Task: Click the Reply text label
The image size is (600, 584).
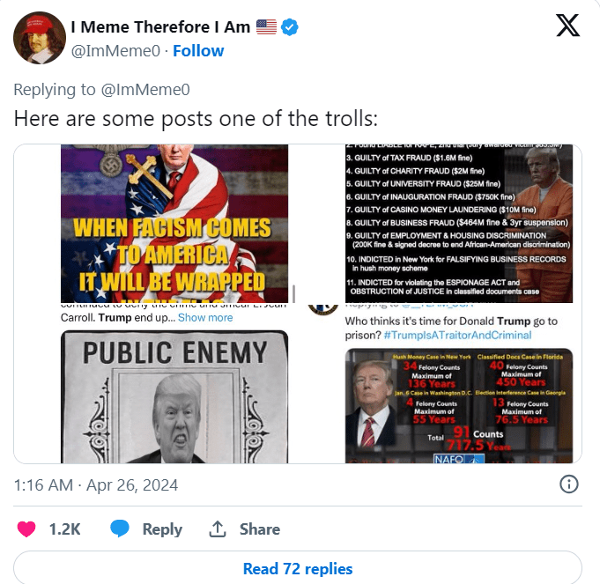Action: click(x=162, y=529)
